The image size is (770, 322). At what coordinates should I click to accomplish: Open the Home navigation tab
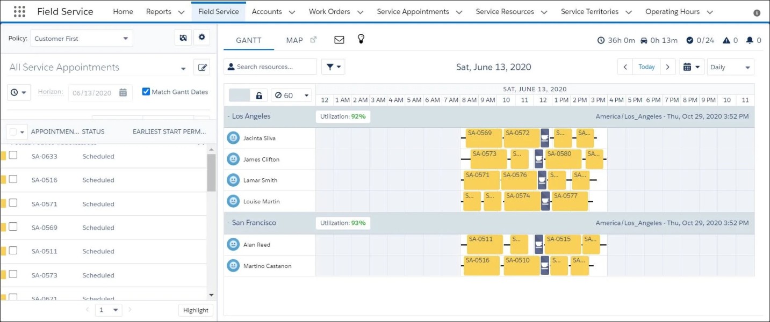coord(123,11)
